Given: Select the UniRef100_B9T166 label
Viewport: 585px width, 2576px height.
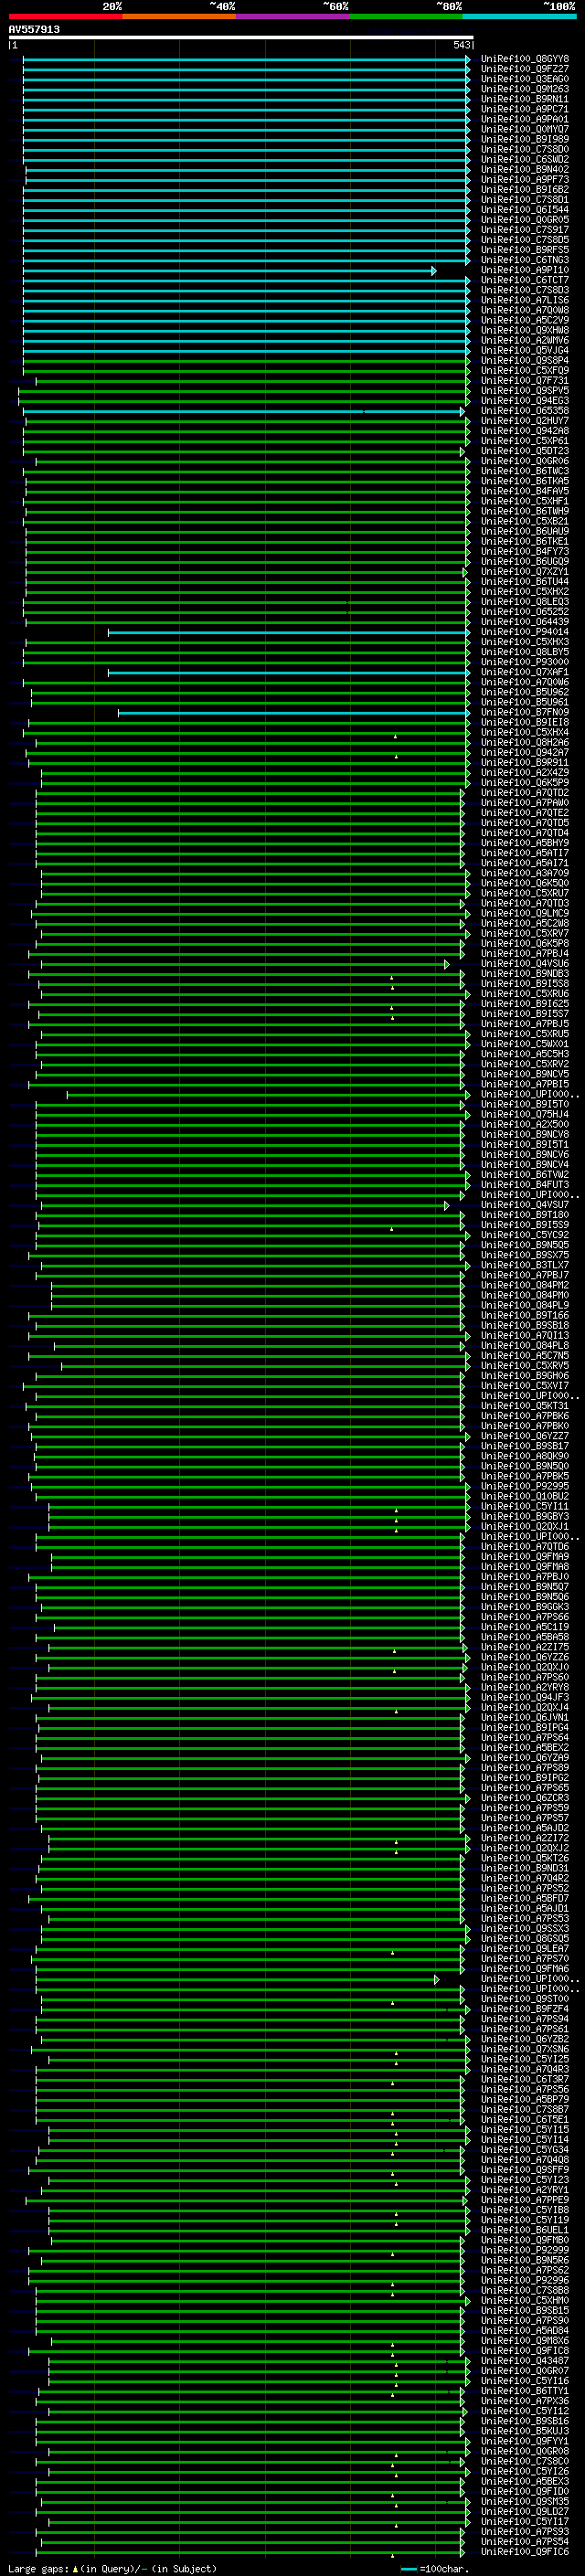Looking at the screenshot, I should (524, 1316).
